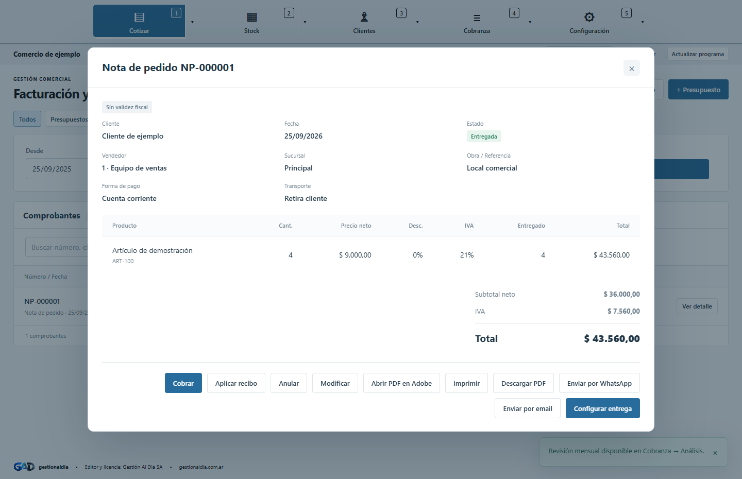Expand the Cotizar dropdown arrow
This screenshot has height=479, width=742.
tap(193, 22)
